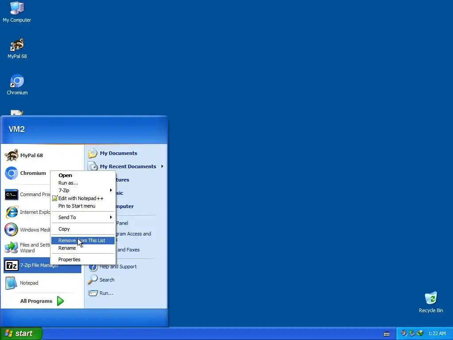This screenshot has height=340, width=453.
Task: Click the Edit with Notepad++ icon
Action: 55,198
